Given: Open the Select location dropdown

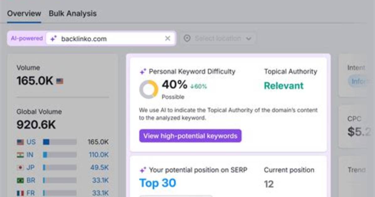Looking at the screenshot, I should pyautogui.click(x=218, y=38).
